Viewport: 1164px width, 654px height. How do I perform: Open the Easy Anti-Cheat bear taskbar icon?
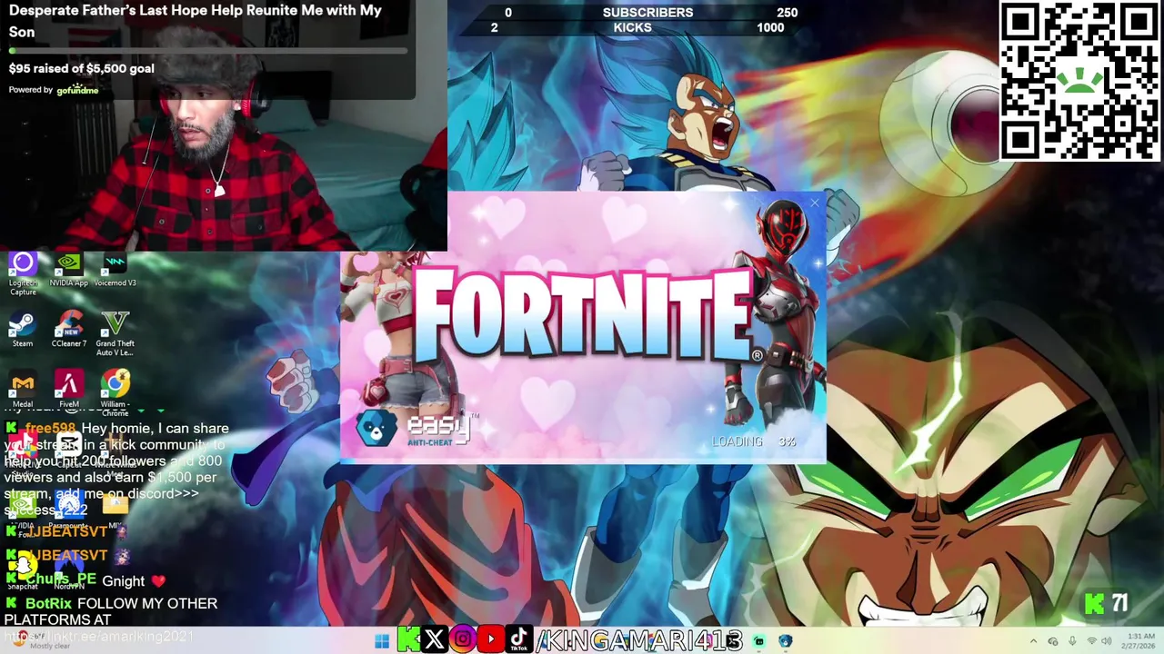[786, 641]
